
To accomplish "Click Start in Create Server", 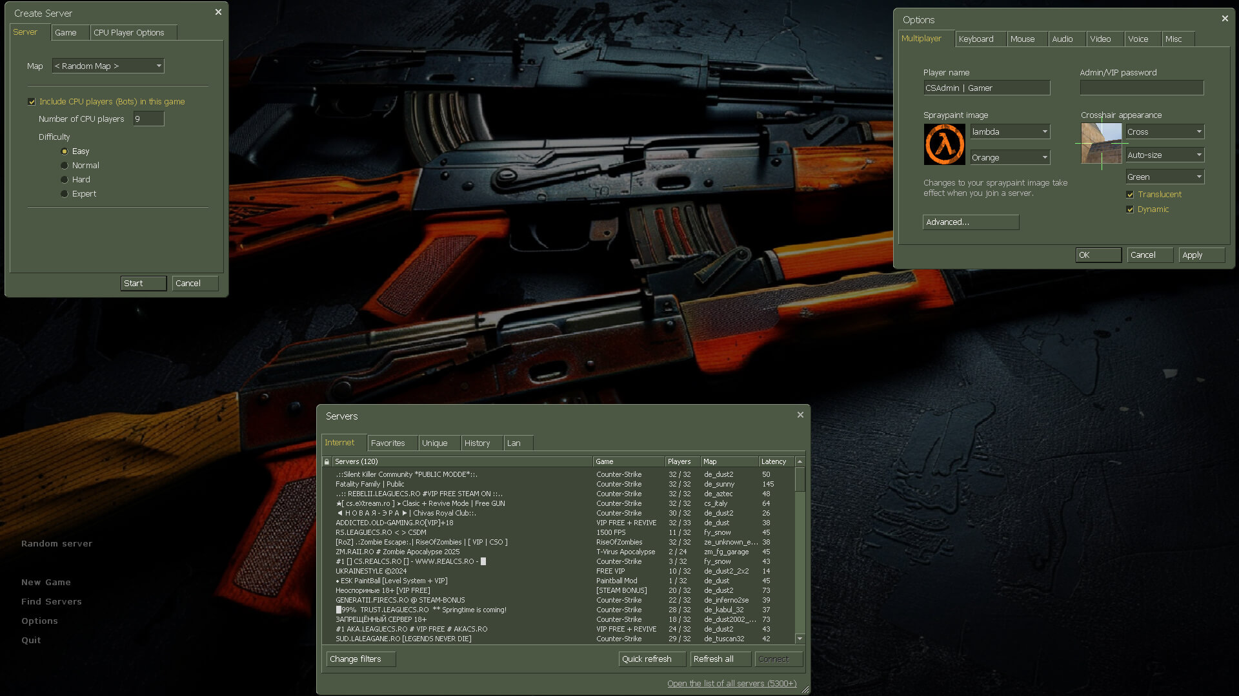I will 144,283.
